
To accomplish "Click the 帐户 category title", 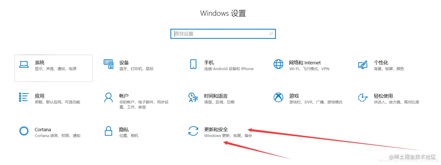I will (124, 96).
